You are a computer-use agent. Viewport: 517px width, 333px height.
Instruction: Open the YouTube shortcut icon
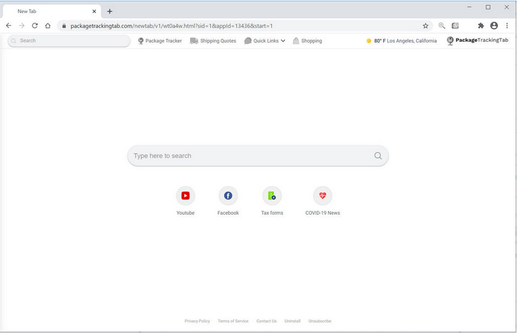(x=185, y=196)
